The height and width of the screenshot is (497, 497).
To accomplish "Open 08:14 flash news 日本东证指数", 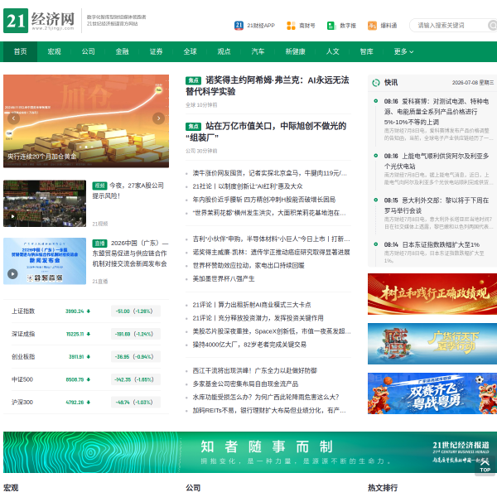I will pyautogui.click(x=432, y=244).
